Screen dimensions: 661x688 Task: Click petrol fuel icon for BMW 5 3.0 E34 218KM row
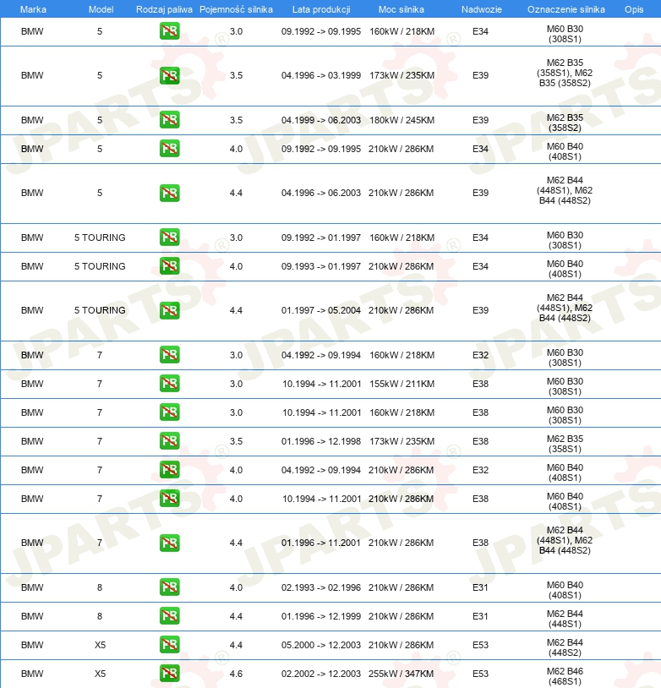(x=169, y=30)
